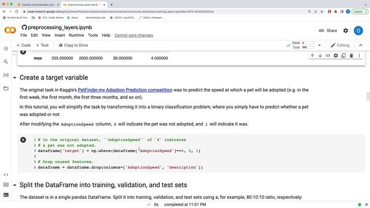Open the command palette icon
The image size is (370, 208).
pos(6,185)
